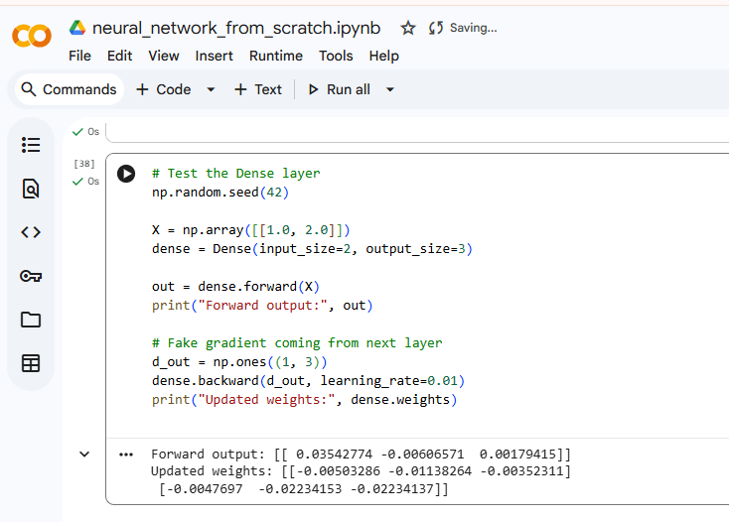This screenshot has height=522, width=729.
Task: Click the Google Drive icon beside notebook title
Action: (77, 28)
